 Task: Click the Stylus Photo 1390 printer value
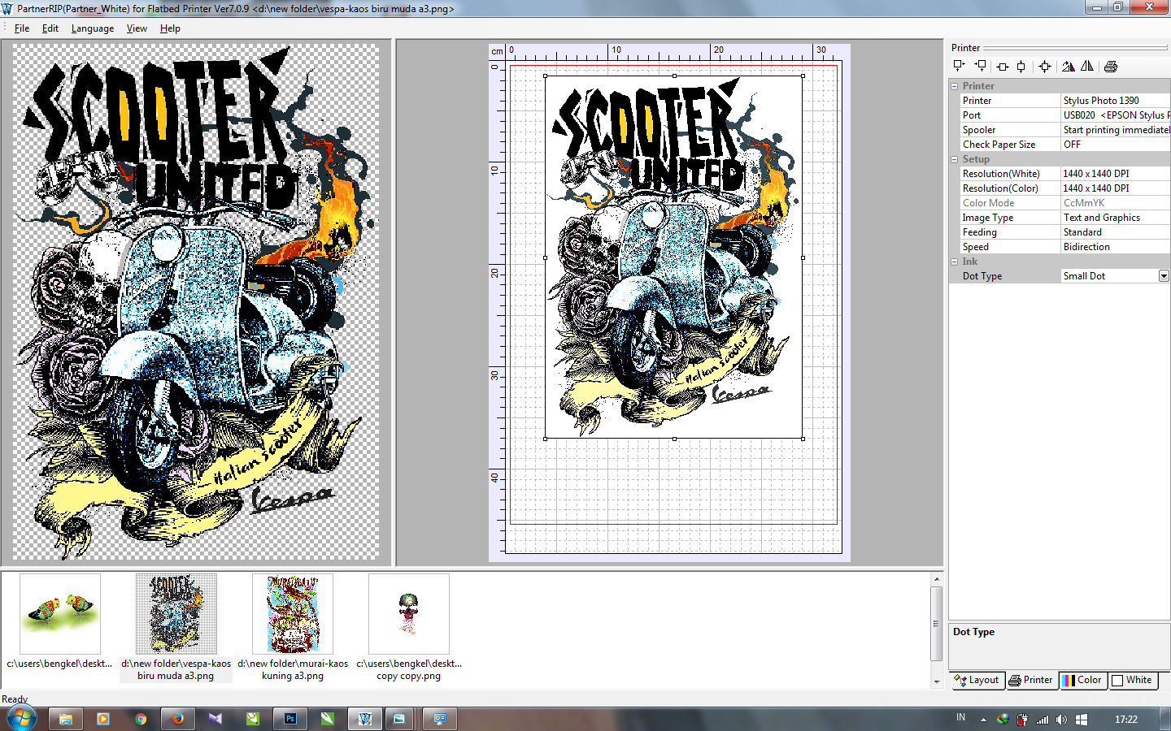[1116, 101]
